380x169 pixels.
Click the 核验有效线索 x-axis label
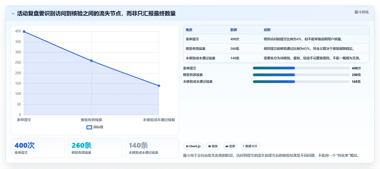pyautogui.click(x=91, y=120)
